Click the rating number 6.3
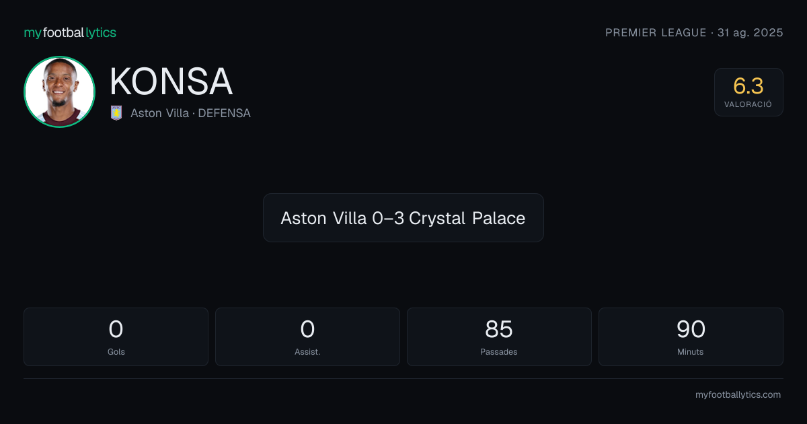Image resolution: width=807 pixels, height=424 pixels. click(748, 86)
